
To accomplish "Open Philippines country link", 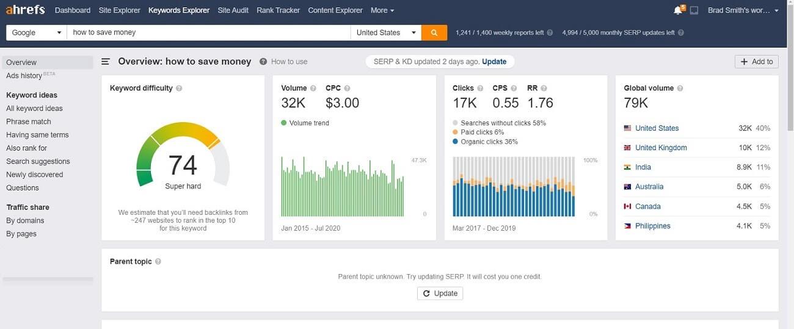I will 653,226.
